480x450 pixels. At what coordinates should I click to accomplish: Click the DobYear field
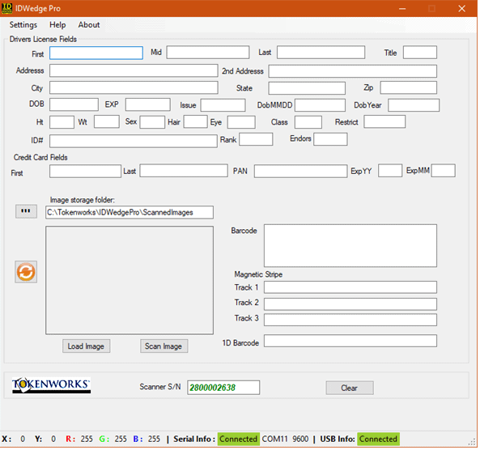[x=414, y=105]
